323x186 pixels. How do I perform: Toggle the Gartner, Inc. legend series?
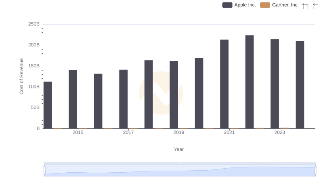(279, 5)
